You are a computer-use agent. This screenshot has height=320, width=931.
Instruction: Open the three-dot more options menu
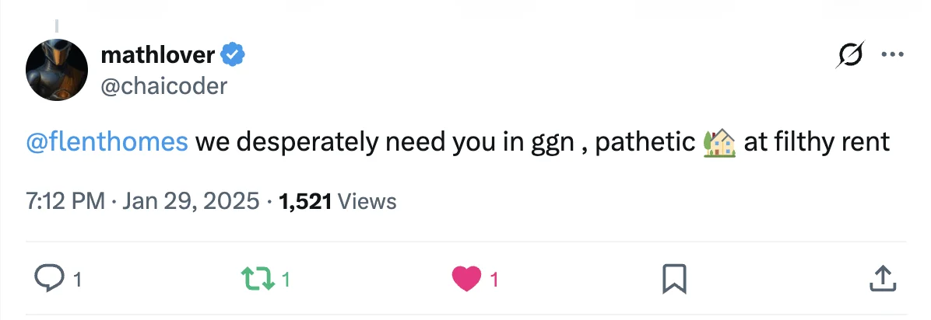892,55
